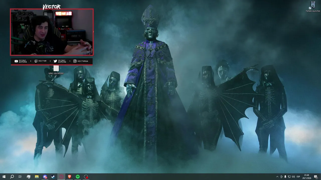Open taskbar app left of File Explorer
Screen dimensions: 321x180
28,177
